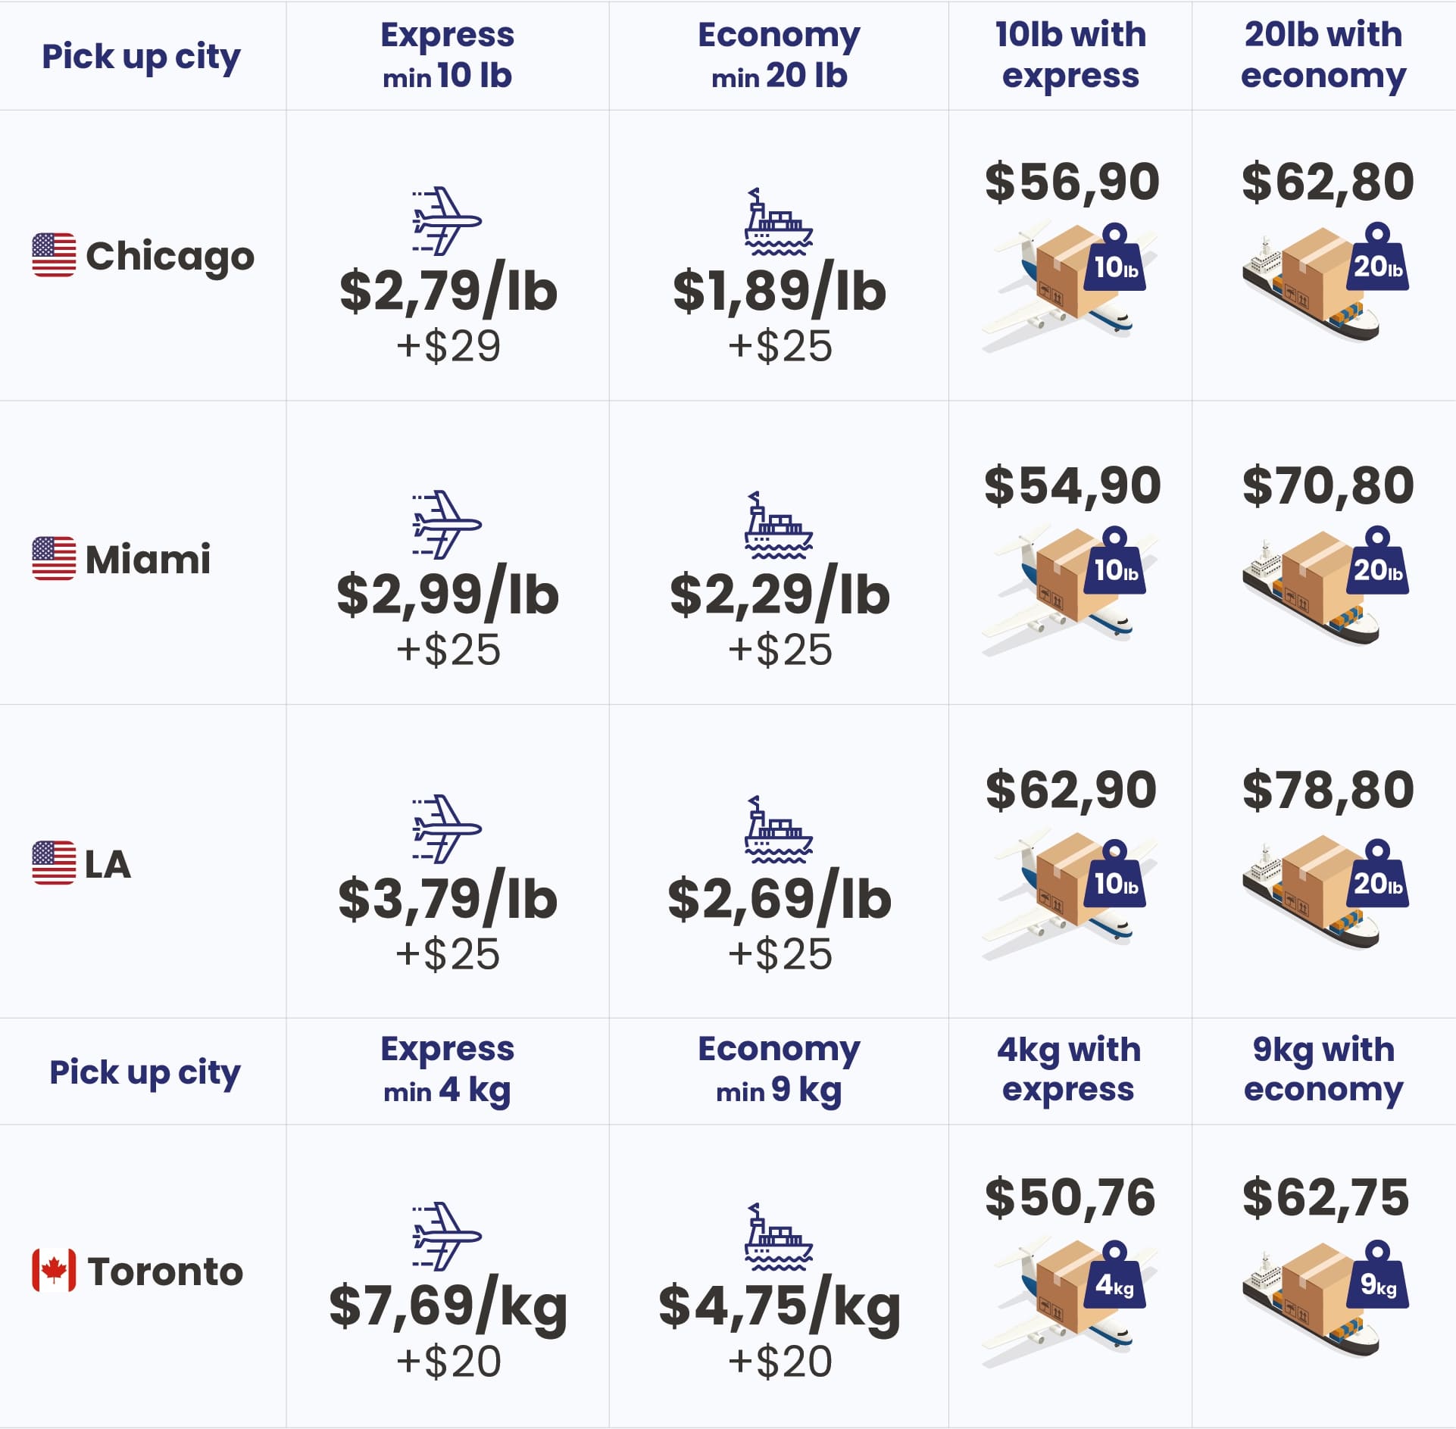Click the US flag next to Miami

click(x=54, y=558)
